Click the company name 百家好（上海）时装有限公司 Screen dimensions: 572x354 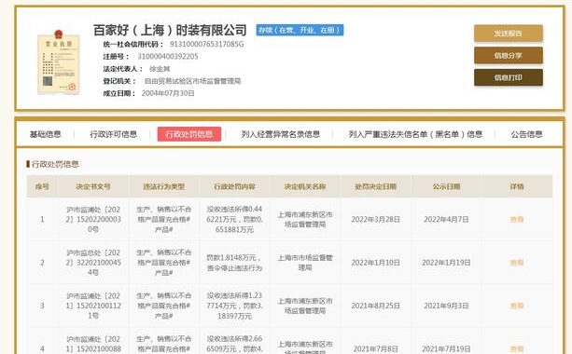(x=170, y=30)
